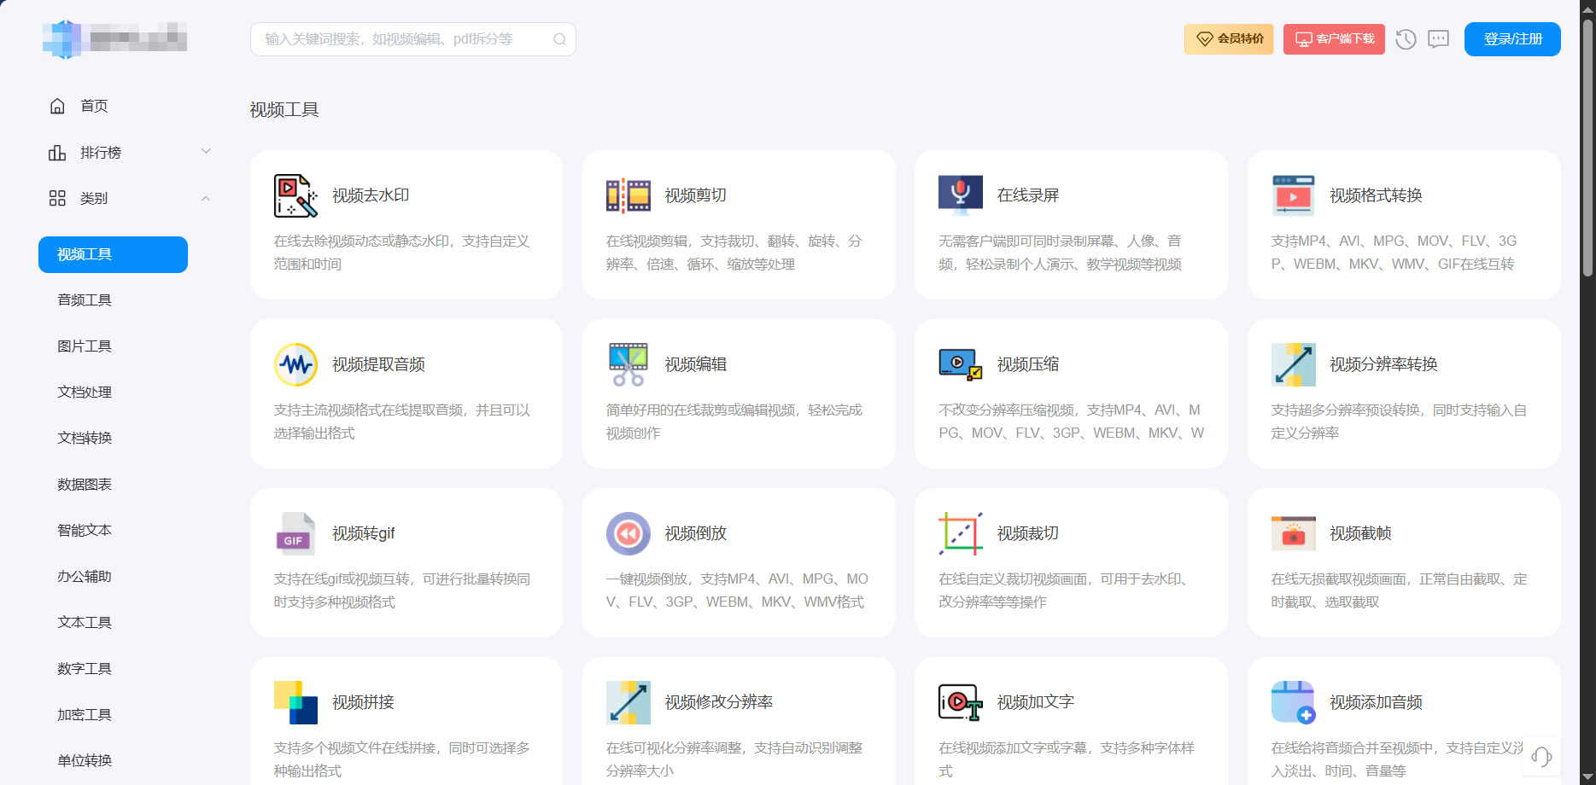Viewport: 1596px width, 785px height.
Task: Open the 视频去水印 title link
Action: pos(371,195)
